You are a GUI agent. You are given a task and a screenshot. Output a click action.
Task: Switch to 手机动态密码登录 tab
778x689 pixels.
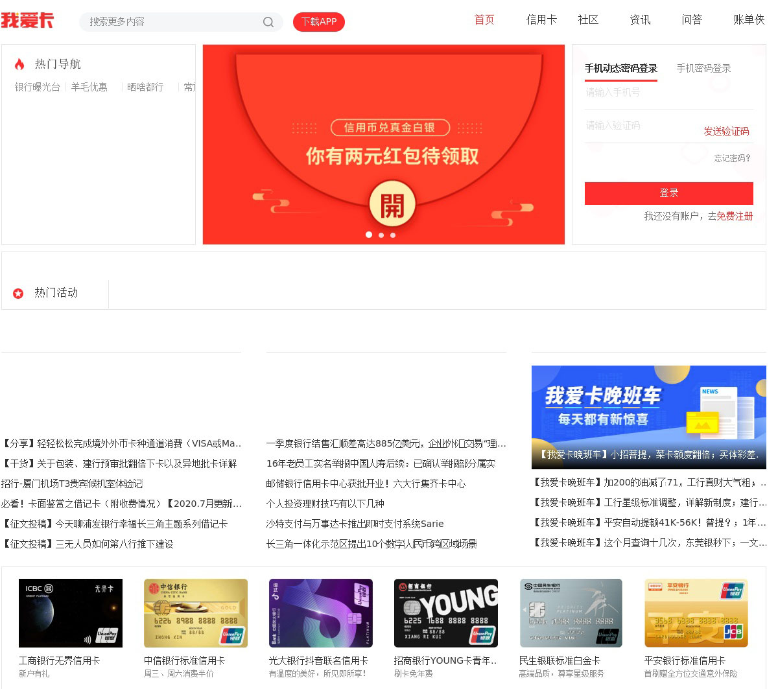click(x=621, y=69)
